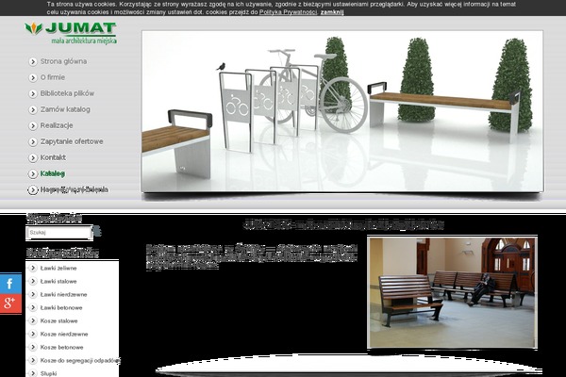Click the search magnifier icon
Screen dimensions: 566x377
(97, 231)
